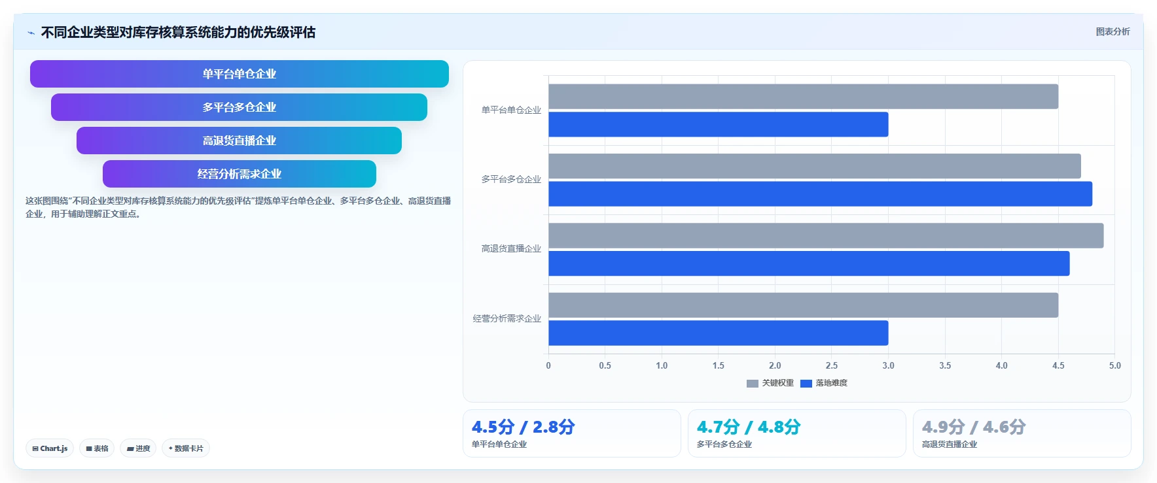Image resolution: width=1157 pixels, height=483 pixels.
Task: Click the 进度 tag chip
Action: tap(138, 448)
